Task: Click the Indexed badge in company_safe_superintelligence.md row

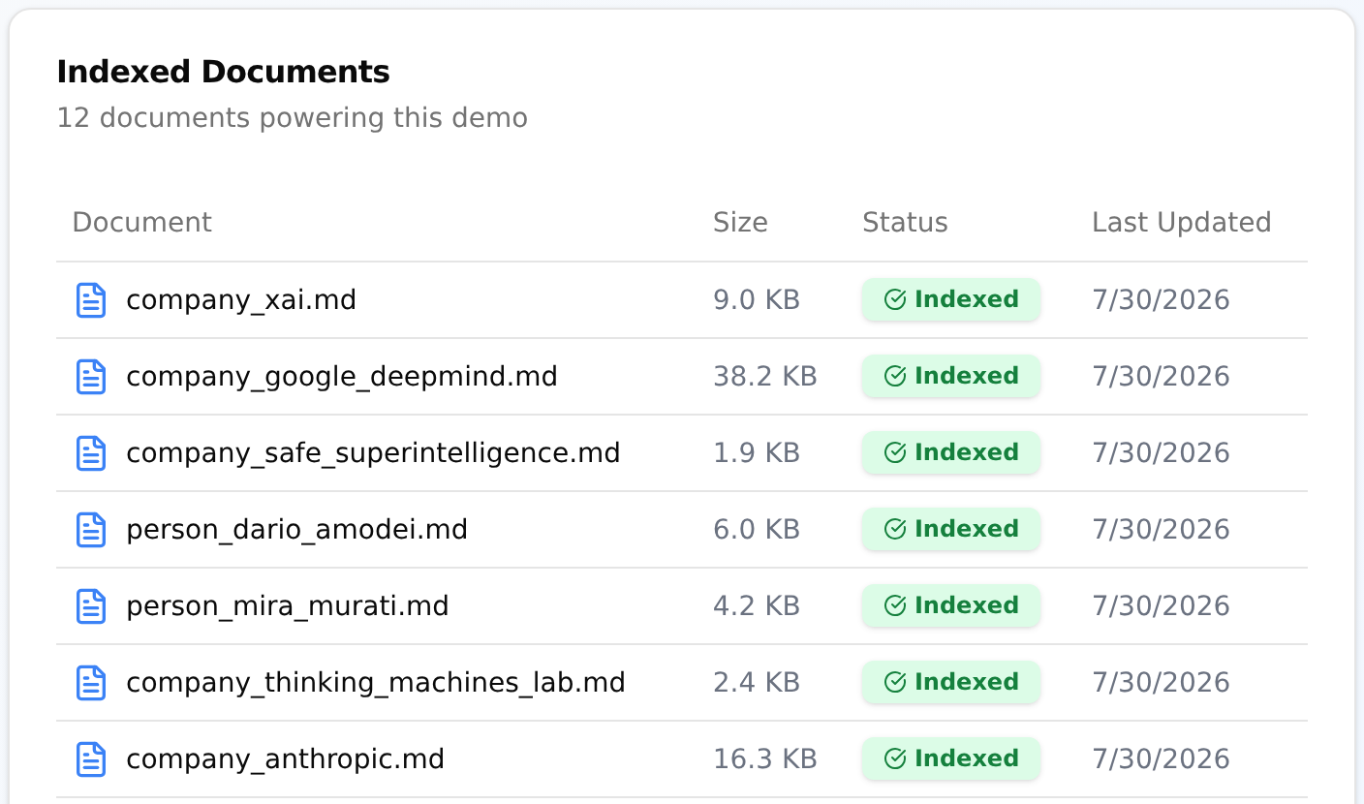Action: point(951,453)
